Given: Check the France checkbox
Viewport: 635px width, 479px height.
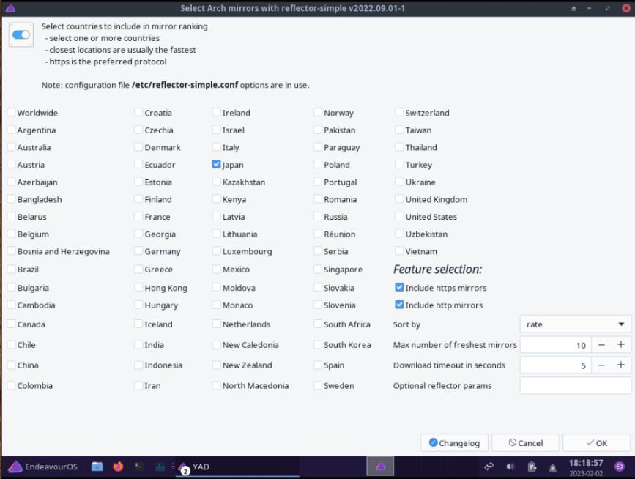Looking at the screenshot, I should [x=139, y=216].
